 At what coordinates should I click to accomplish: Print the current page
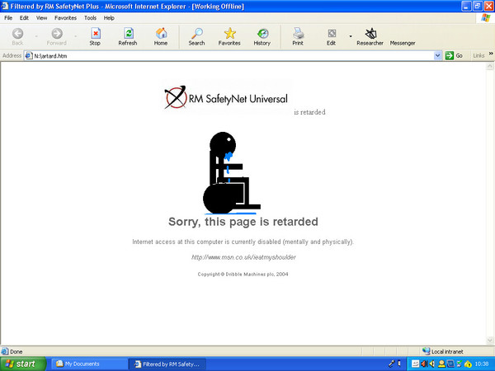(x=298, y=37)
